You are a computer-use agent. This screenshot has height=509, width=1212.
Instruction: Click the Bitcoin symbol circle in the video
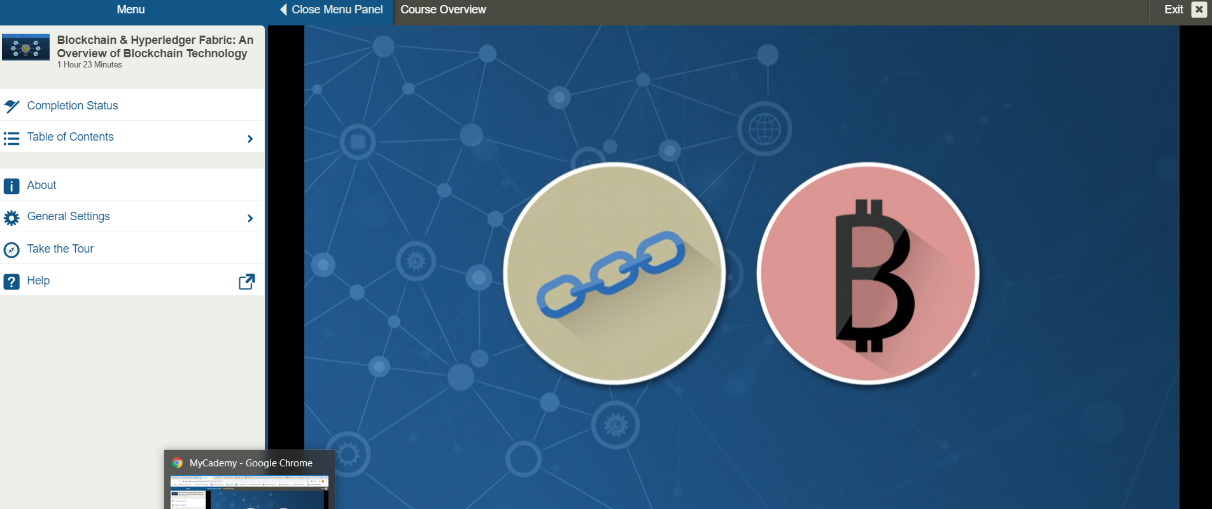tap(868, 273)
